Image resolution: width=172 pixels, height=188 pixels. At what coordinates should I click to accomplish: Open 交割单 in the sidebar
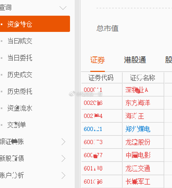pyautogui.click(x=17, y=125)
